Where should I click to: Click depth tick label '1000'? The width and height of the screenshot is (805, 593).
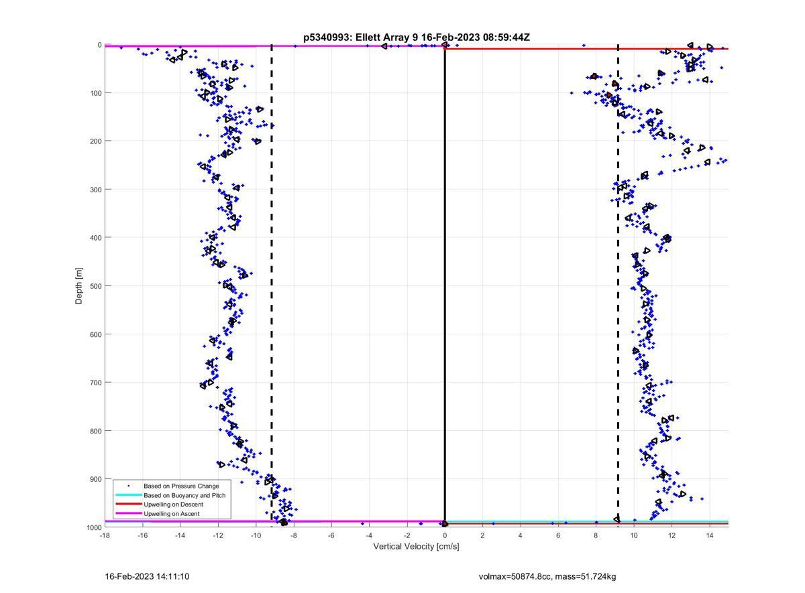point(94,527)
